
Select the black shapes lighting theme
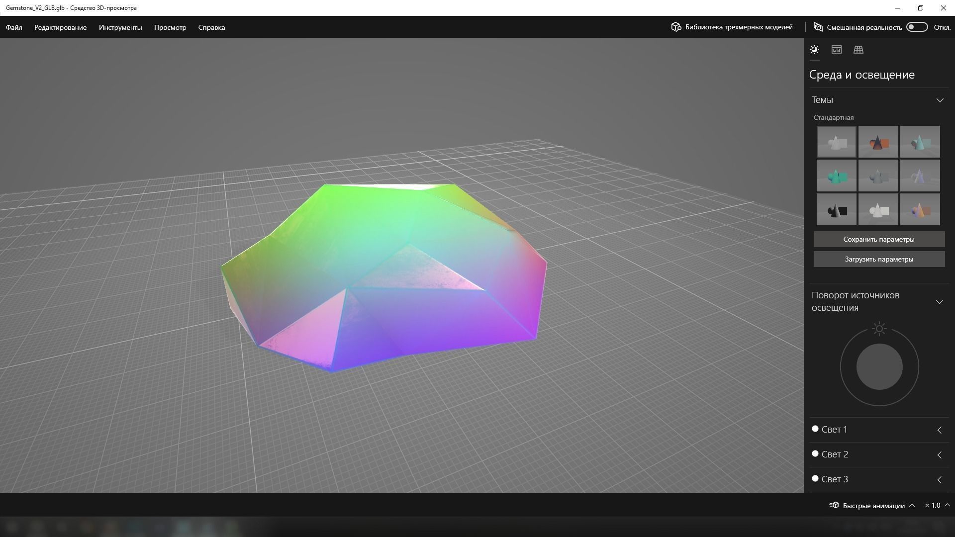point(837,210)
